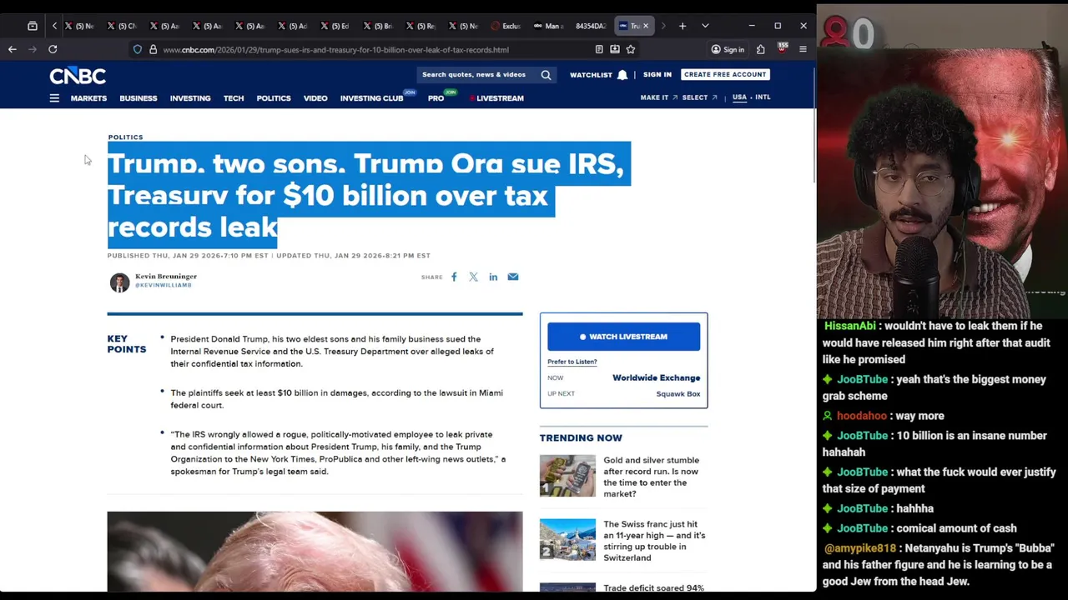Share article on Facebook
Screen dimensions: 1068x600
[454, 277]
